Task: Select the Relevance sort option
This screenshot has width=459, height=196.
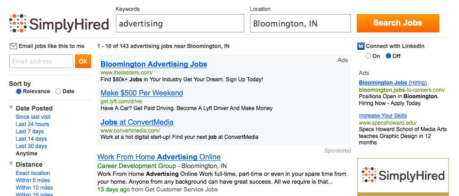Action: pos(19,91)
